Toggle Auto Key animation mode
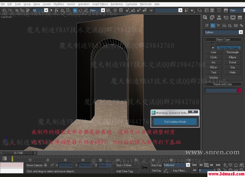This screenshot has height=177, width=245. click(156, 165)
